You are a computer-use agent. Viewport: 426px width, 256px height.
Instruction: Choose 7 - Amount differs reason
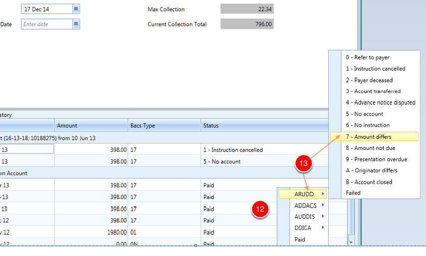tap(374, 136)
